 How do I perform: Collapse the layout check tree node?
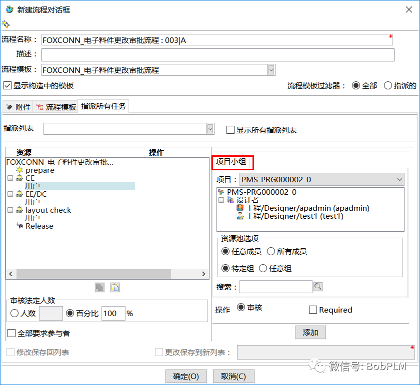pos(10,210)
